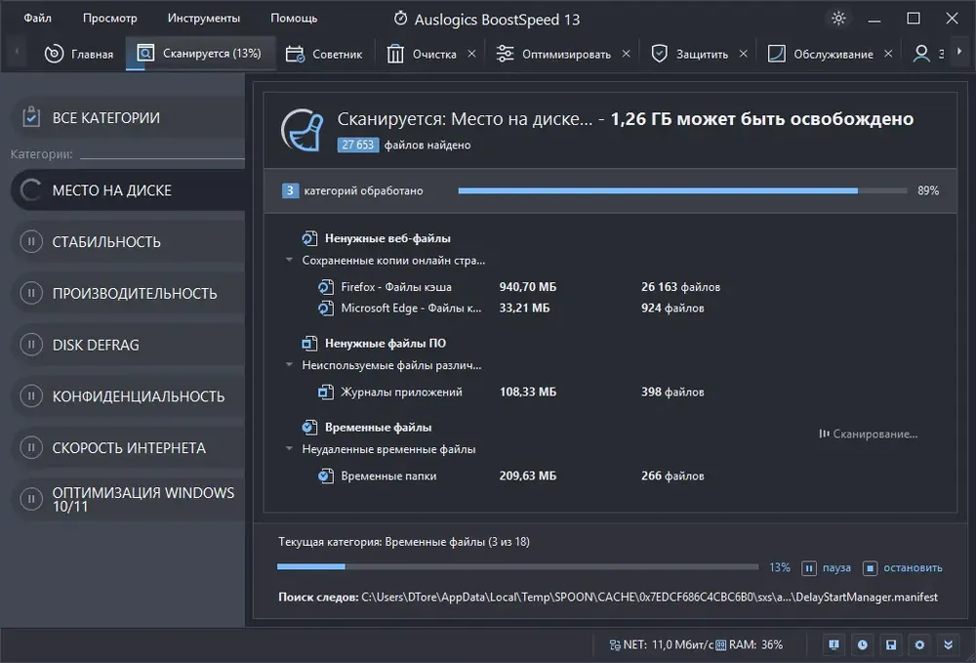Click the save disk icon in status bar
The width and height of the screenshot is (976, 663).
click(x=891, y=645)
